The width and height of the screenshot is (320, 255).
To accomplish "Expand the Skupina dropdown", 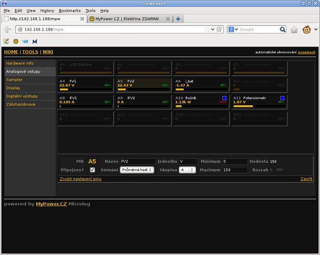I will click(187, 170).
